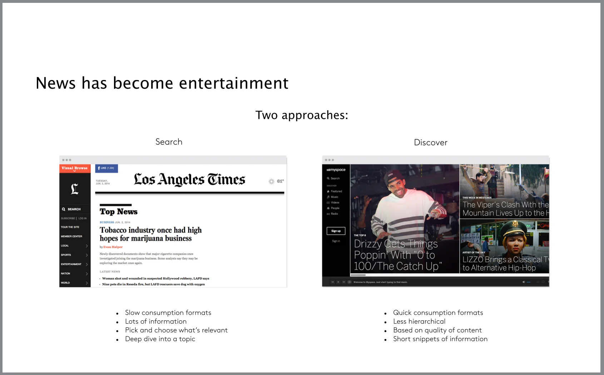
Task: Open Featured in Myspace Discover menu
Action: point(335,191)
